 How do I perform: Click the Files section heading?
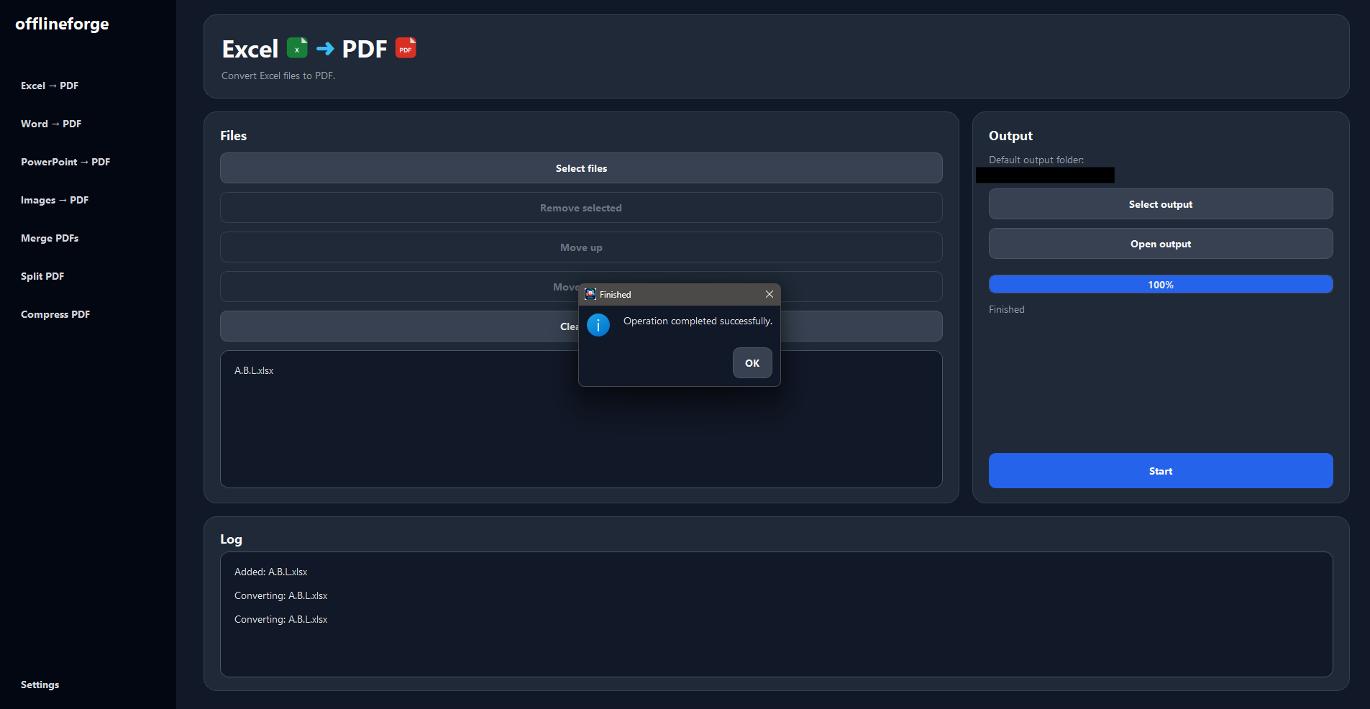233,136
